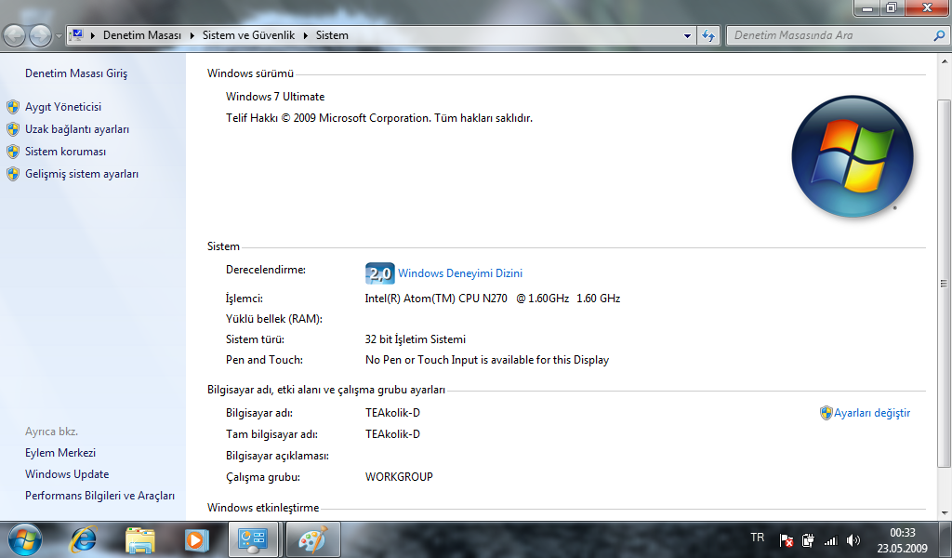
Task: Open the Windows Start menu orb
Action: point(25,539)
